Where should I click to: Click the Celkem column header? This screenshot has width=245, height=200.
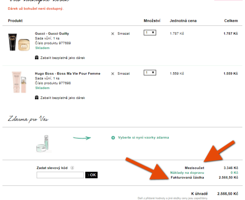tap(231, 21)
